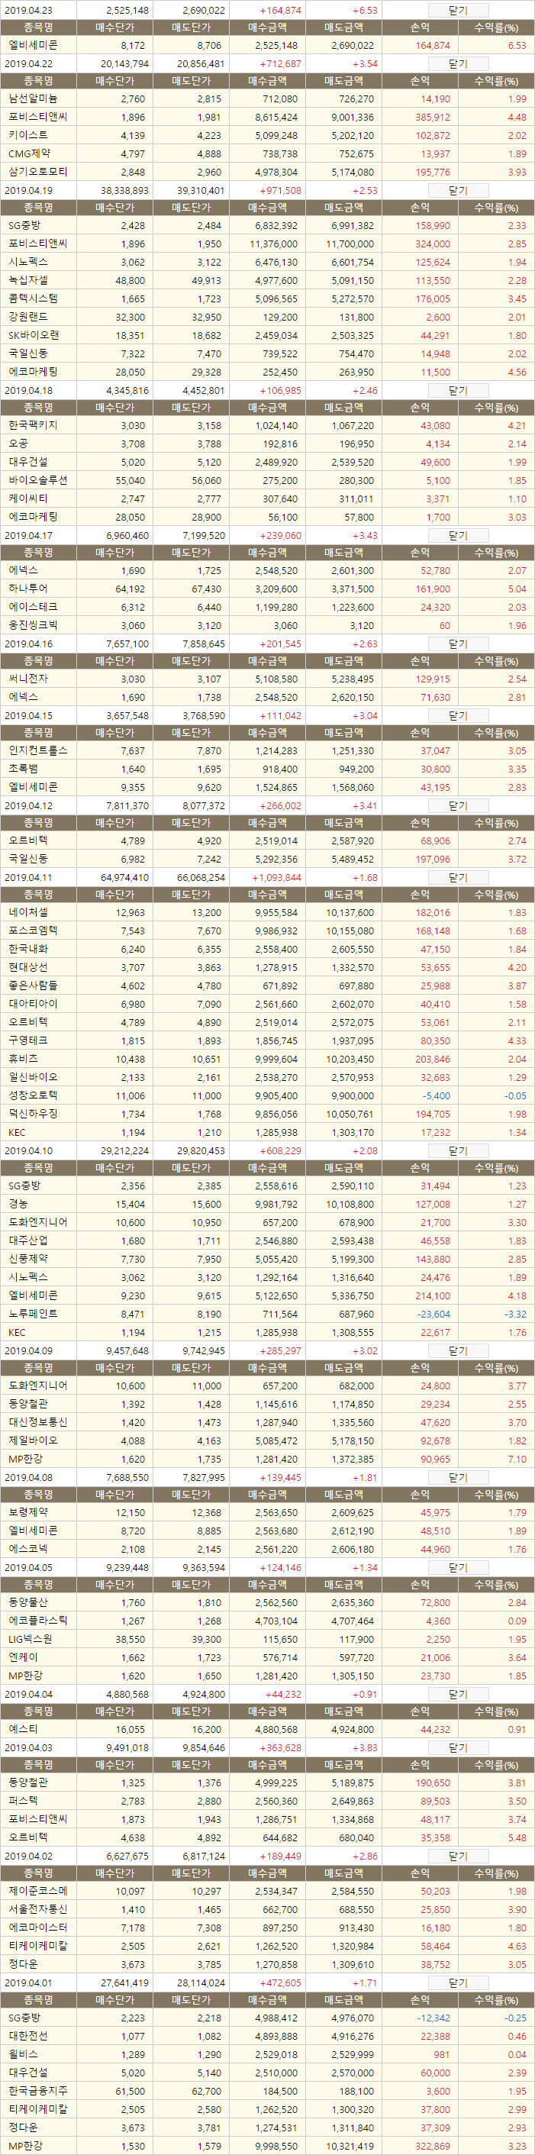Select the 휴비츠 entry
The image size is (535, 2155).
tap(23, 1058)
